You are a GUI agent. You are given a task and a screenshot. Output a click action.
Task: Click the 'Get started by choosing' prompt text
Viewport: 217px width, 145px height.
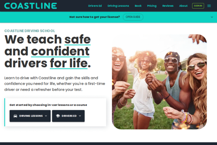pos(48,105)
